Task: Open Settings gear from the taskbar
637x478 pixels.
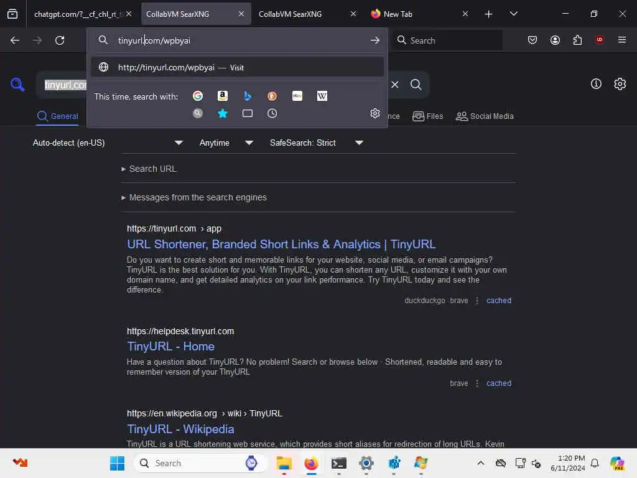Action: [x=366, y=463]
